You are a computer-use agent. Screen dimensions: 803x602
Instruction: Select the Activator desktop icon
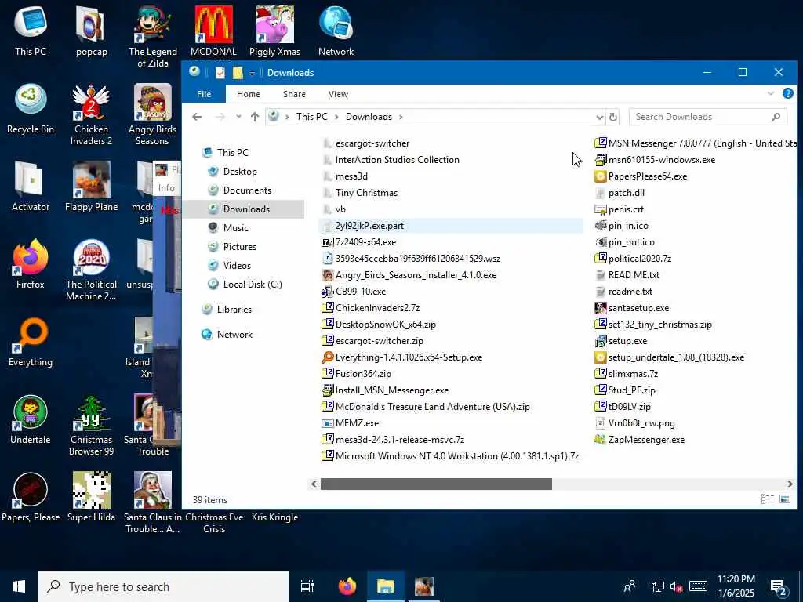tap(31, 187)
